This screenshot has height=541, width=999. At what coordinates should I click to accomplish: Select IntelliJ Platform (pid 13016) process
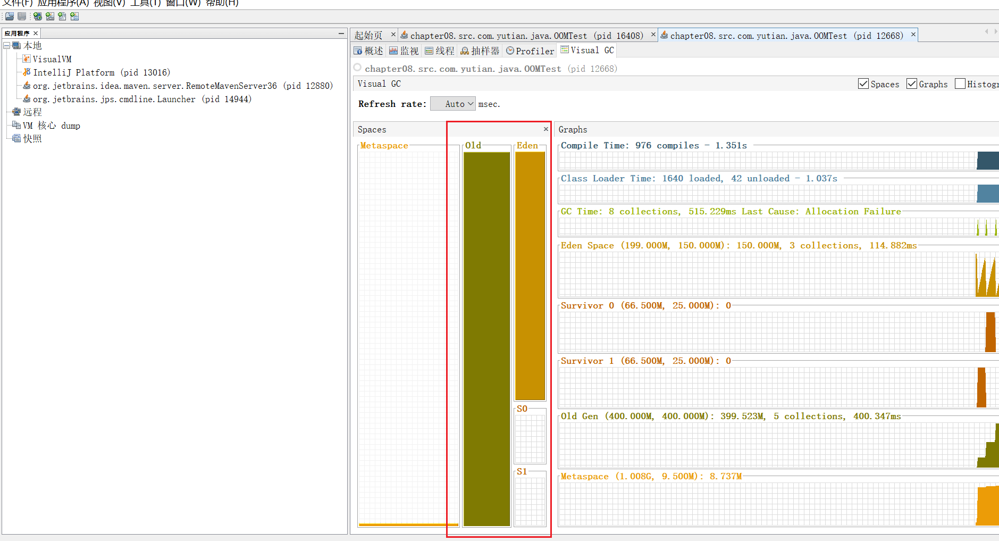coord(101,72)
